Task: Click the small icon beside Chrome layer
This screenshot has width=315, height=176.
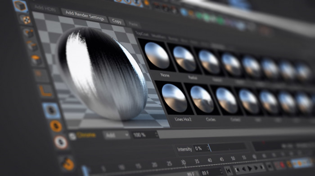Action: (72, 137)
